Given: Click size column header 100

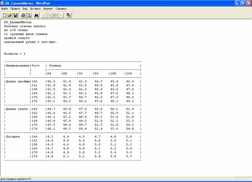Looking at the screenshot, I should 113,73.
